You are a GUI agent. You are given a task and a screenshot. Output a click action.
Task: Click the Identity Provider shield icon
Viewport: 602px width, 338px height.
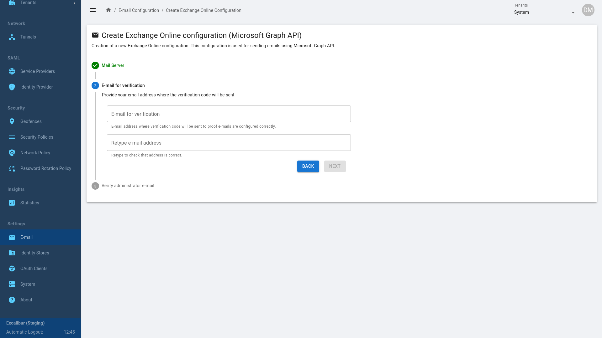pos(12,87)
